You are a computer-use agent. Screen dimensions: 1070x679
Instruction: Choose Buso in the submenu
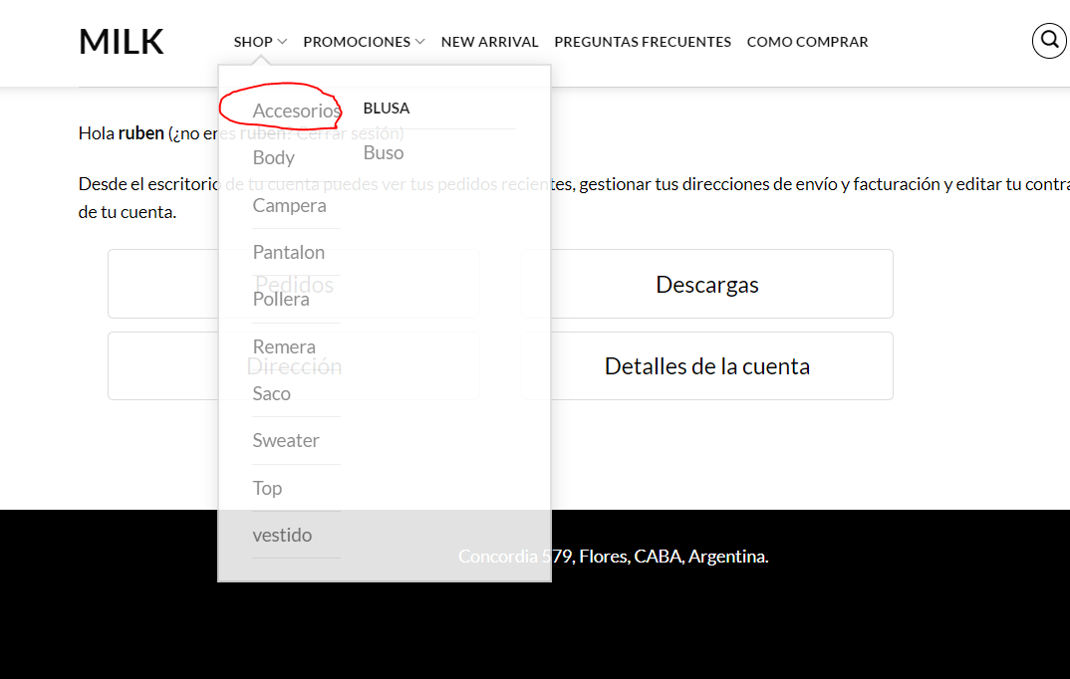pos(384,152)
